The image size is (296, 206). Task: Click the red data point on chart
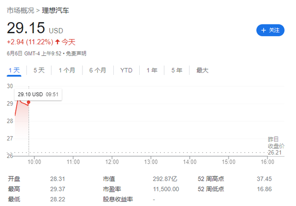point(29,102)
